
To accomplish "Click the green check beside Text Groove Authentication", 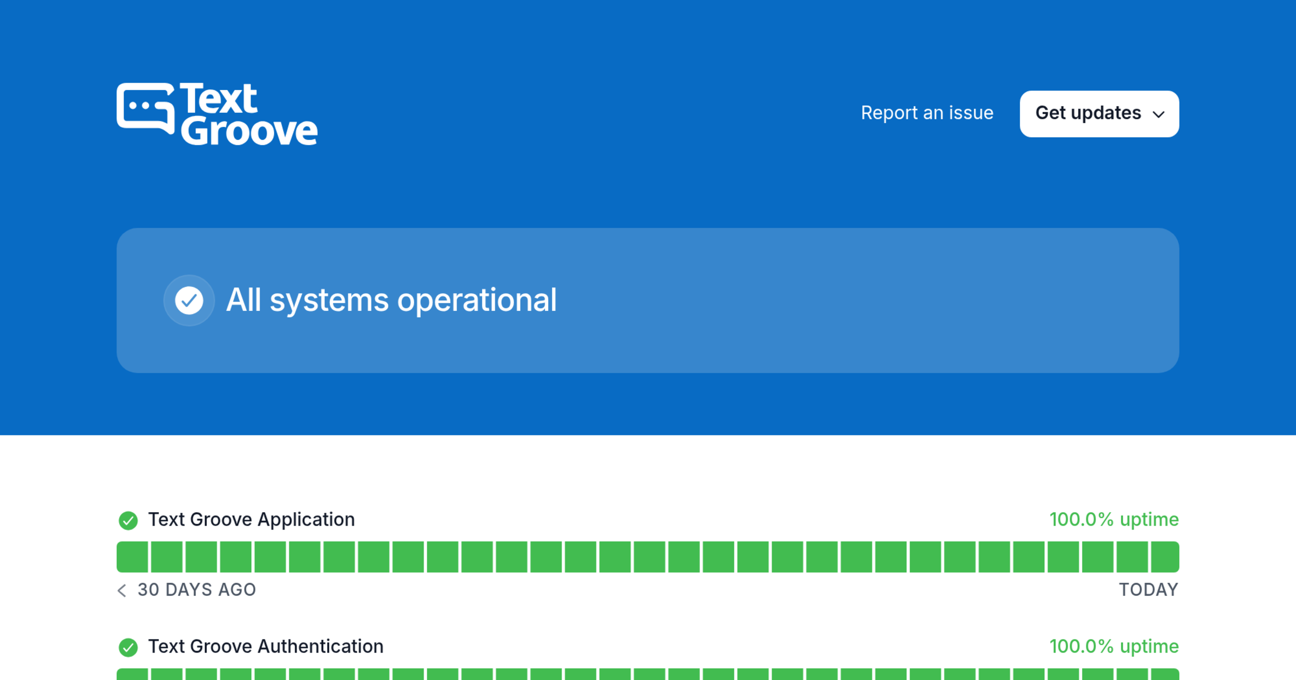I will 128,647.
